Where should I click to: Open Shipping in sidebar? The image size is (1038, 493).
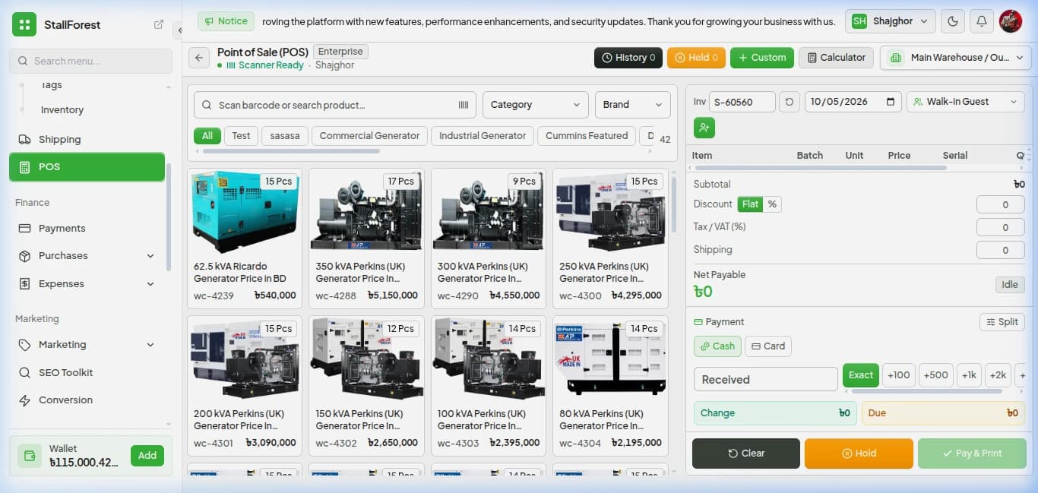click(x=87, y=139)
